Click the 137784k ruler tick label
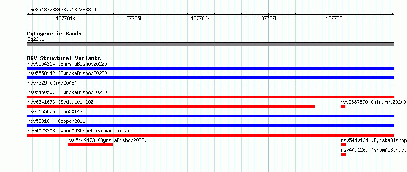Image resolution: width=407 pixels, height=172 pixels. 66,18
